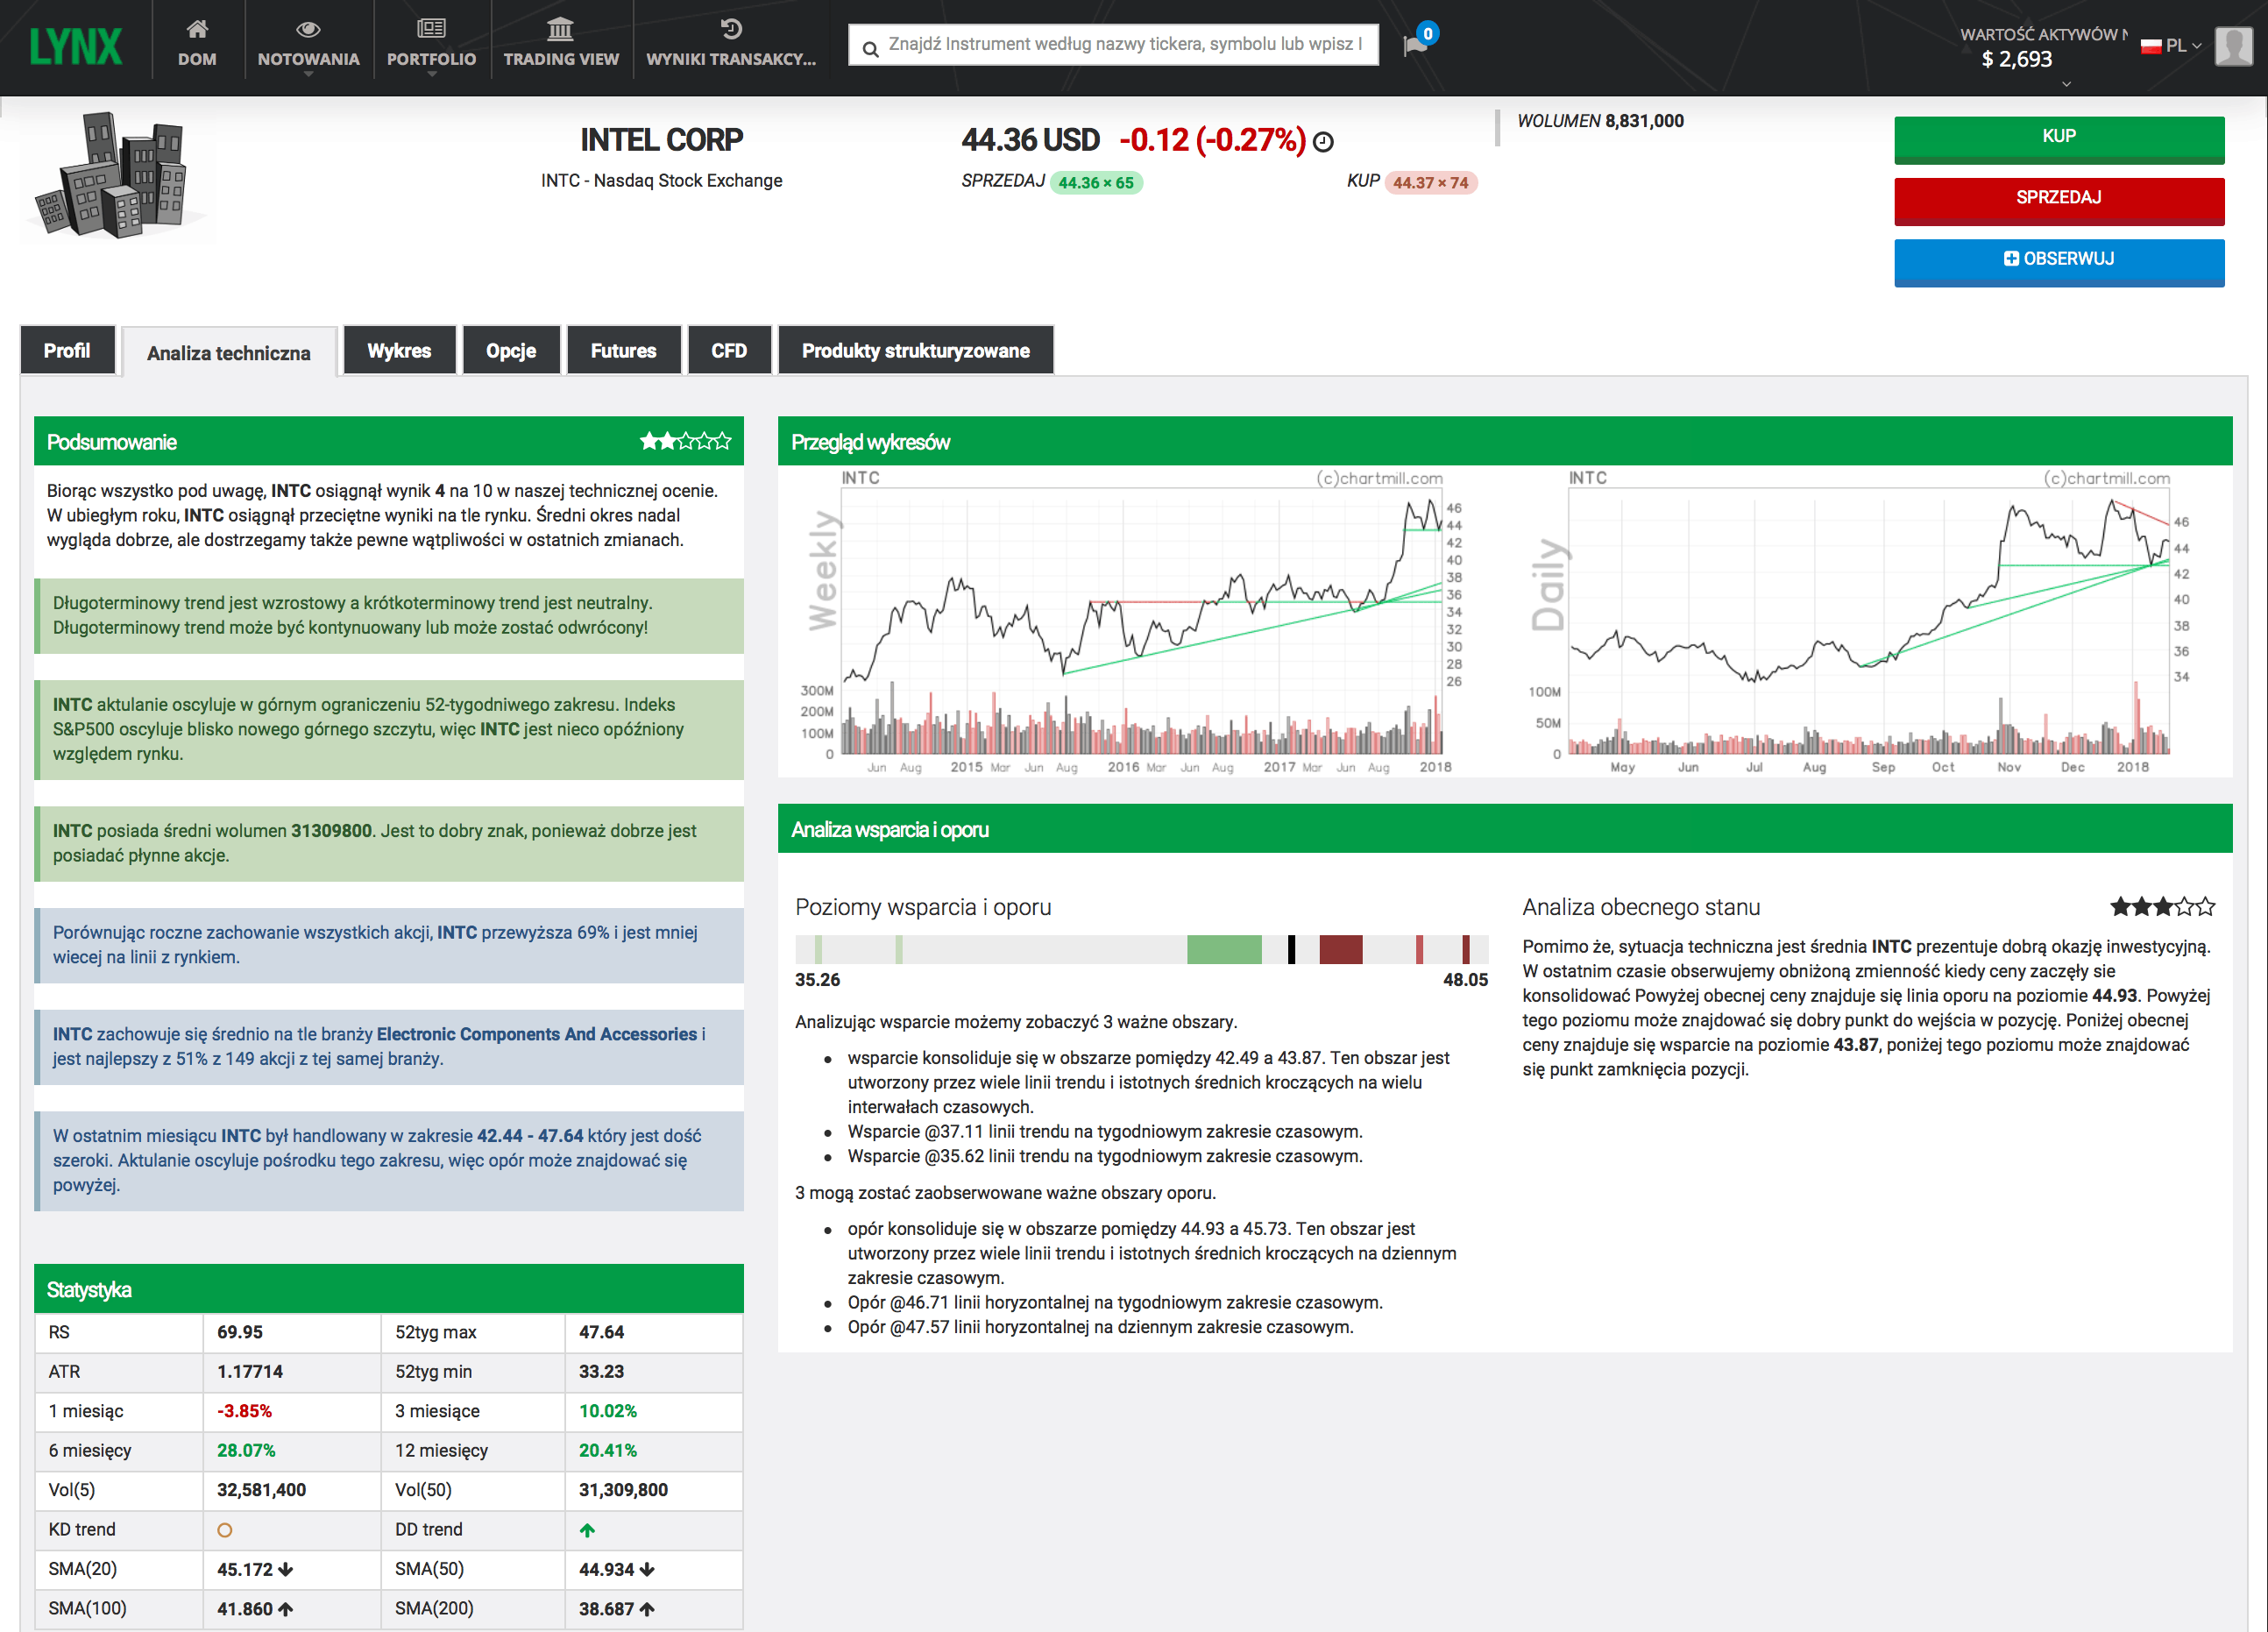Click the green KUP button

pos(2058,139)
